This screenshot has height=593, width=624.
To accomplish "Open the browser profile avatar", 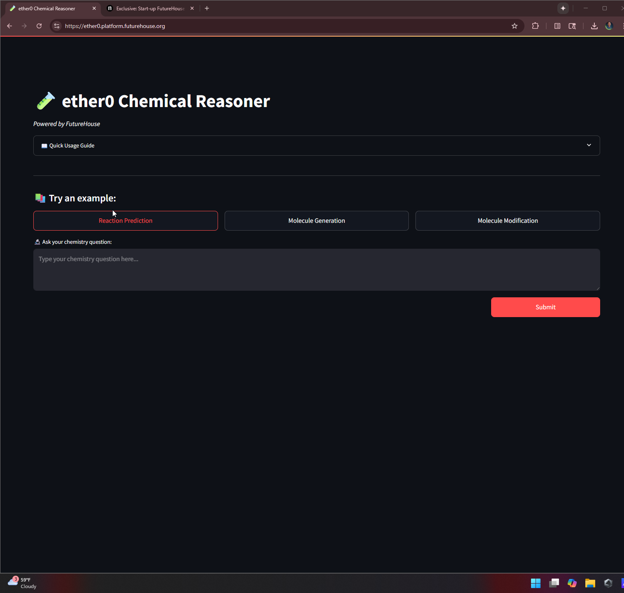I will (x=609, y=26).
